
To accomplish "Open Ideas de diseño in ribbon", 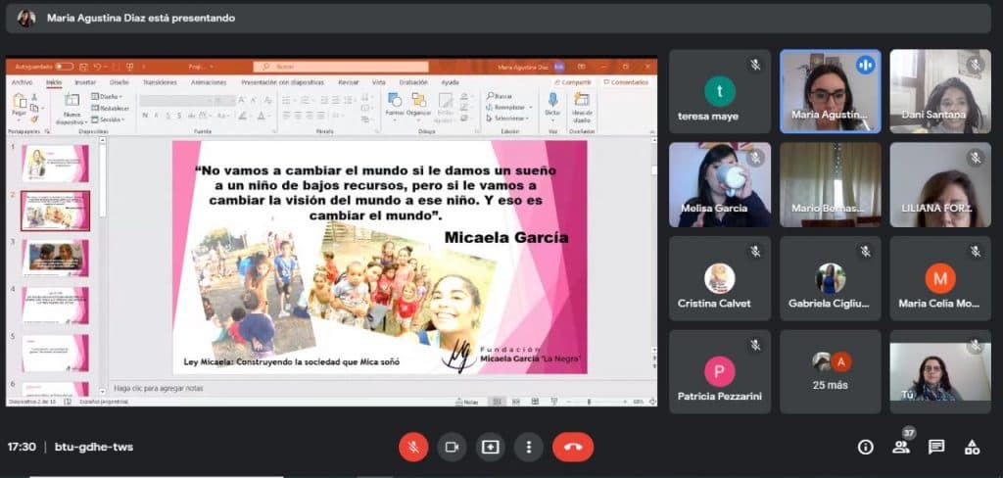I will point(582,108).
